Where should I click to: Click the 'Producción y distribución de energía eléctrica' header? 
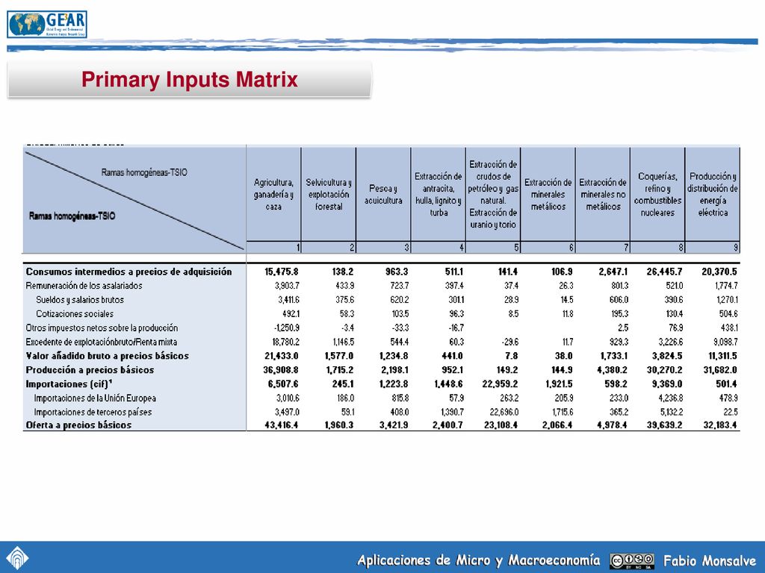713,195
